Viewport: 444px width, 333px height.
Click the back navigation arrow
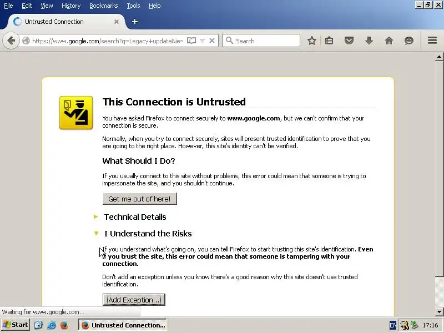[11, 41]
